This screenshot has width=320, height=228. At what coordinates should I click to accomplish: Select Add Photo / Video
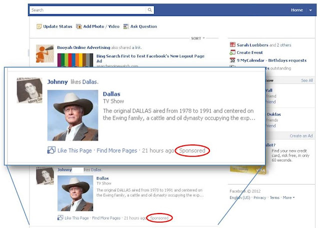coord(101,26)
